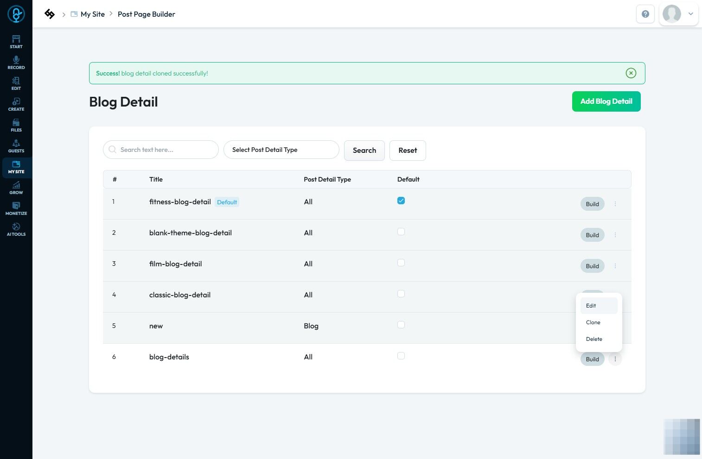The image size is (702, 459).
Task: Open three-dot menu for film-blog-detail
Action: (615, 266)
